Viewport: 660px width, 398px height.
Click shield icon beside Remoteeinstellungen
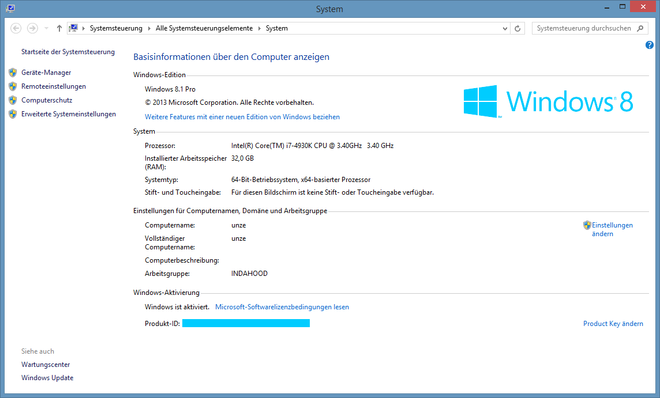click(x=13, y=86)
